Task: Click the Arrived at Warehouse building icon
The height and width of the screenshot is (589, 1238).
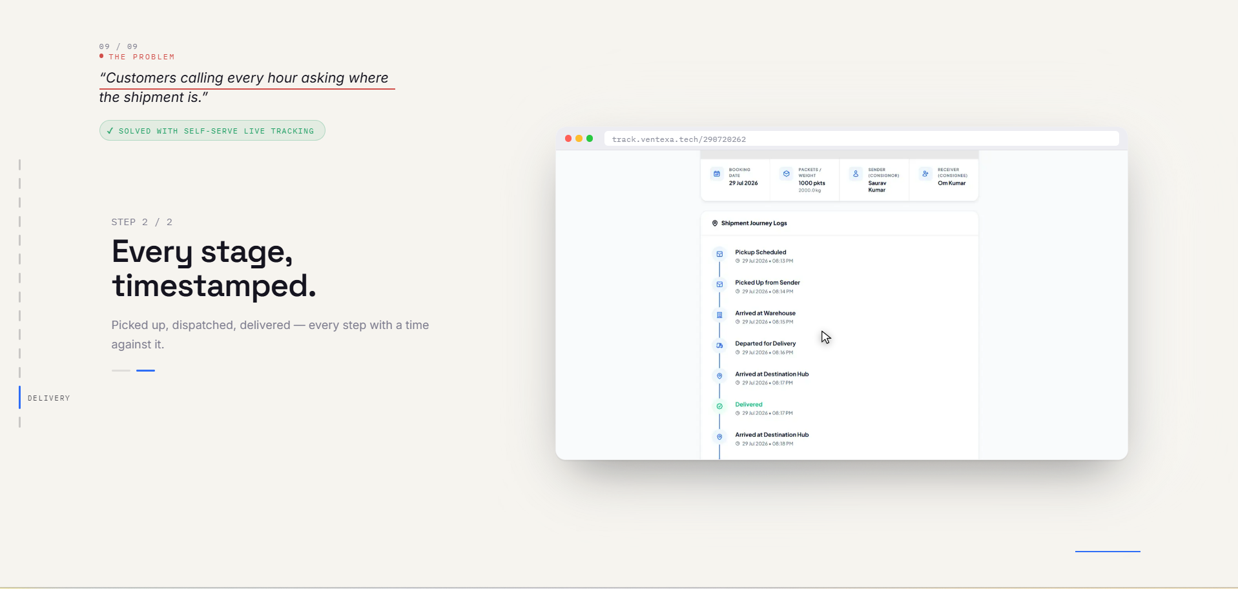Action: [719, 315]
